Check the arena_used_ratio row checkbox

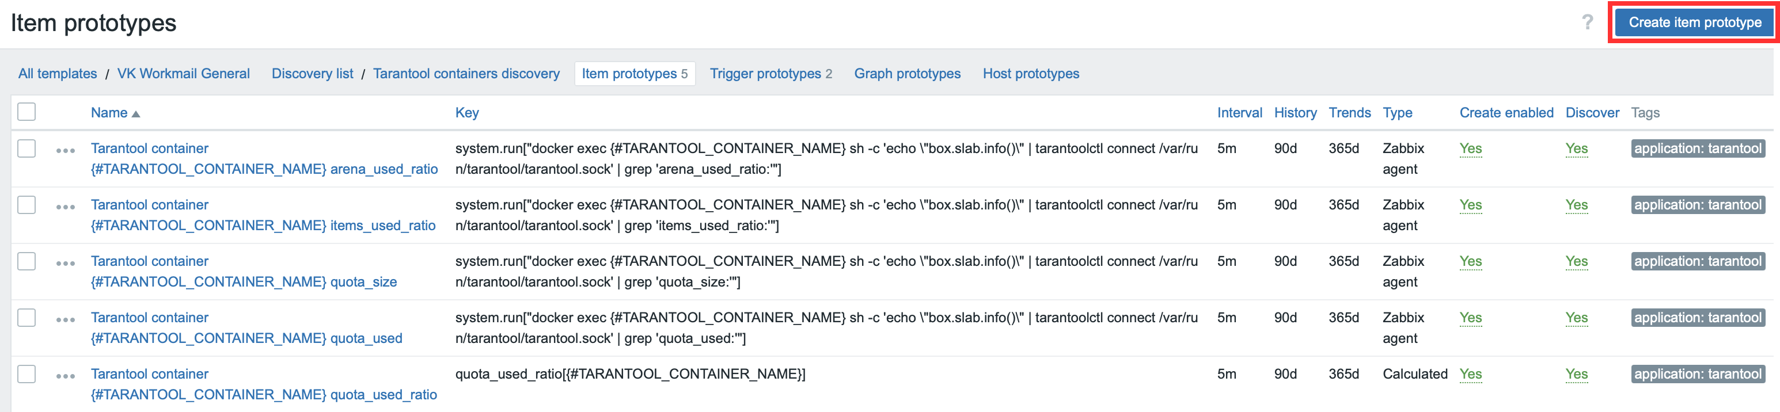coord(27,148)
